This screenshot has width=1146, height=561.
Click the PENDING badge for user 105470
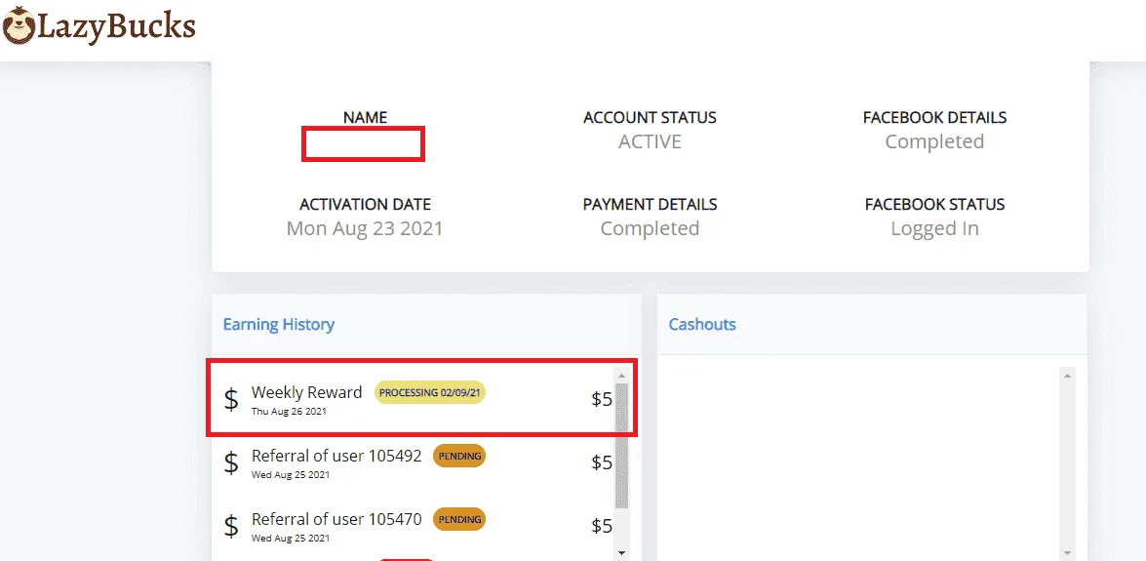(x=459, y=520)
